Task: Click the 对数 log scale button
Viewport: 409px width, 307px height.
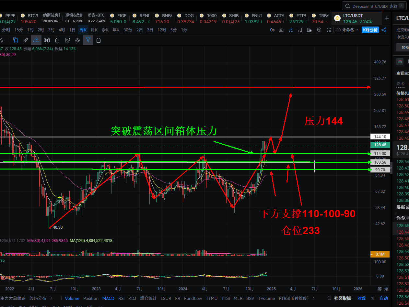Action: coord(361,298)
